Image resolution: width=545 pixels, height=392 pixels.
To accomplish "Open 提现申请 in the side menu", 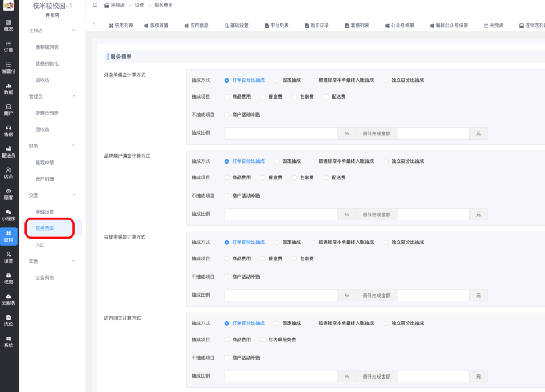I will [45, 162].
